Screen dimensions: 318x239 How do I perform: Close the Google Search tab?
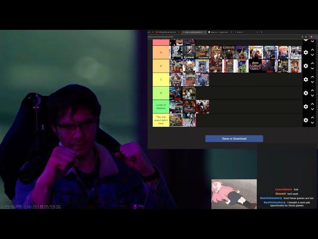click(x=231, y=32)
